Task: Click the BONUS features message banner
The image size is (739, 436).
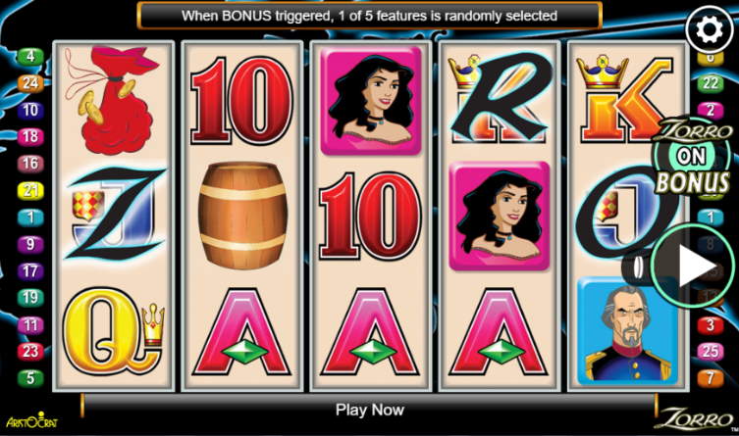Action: (x=369, y=16)
